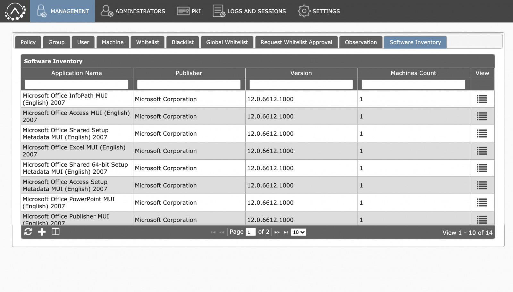Open Request Whitelist Approval tab
513x292 pixels.
tap(296, 42)
